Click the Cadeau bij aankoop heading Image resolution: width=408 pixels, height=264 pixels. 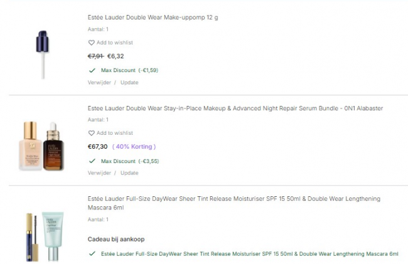pos(116,239)
